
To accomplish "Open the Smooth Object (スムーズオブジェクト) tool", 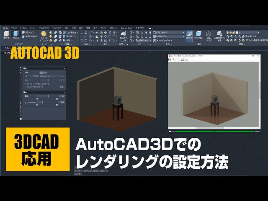I will pos(44,36).
